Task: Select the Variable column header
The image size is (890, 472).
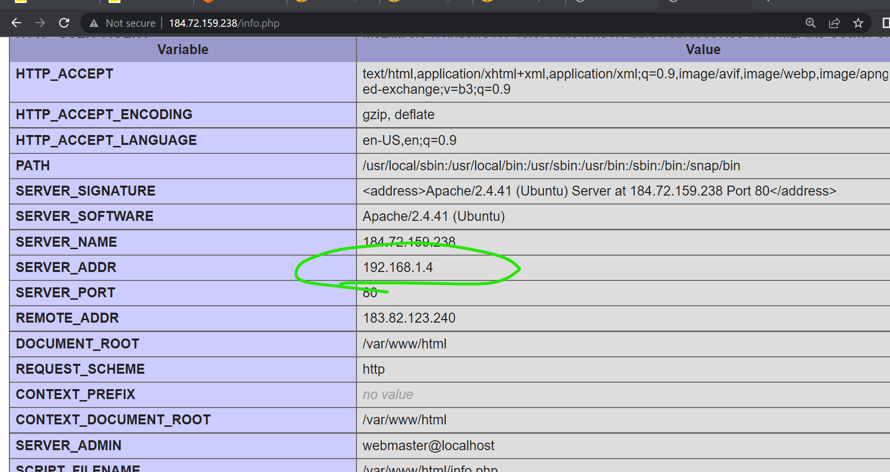Action: click(183, 50)
